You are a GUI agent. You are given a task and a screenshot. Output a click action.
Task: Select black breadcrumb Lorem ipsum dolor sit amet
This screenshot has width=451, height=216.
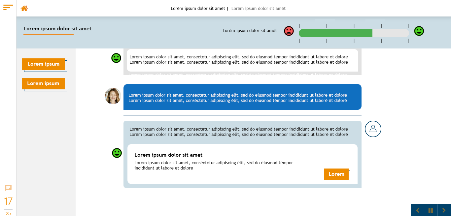pos(198,9)
